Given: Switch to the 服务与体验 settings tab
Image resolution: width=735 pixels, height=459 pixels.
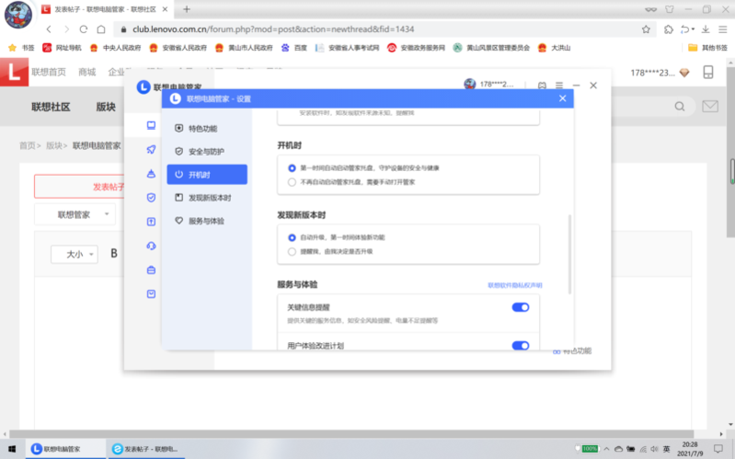Looking at the screenshot, I should 205,221.
